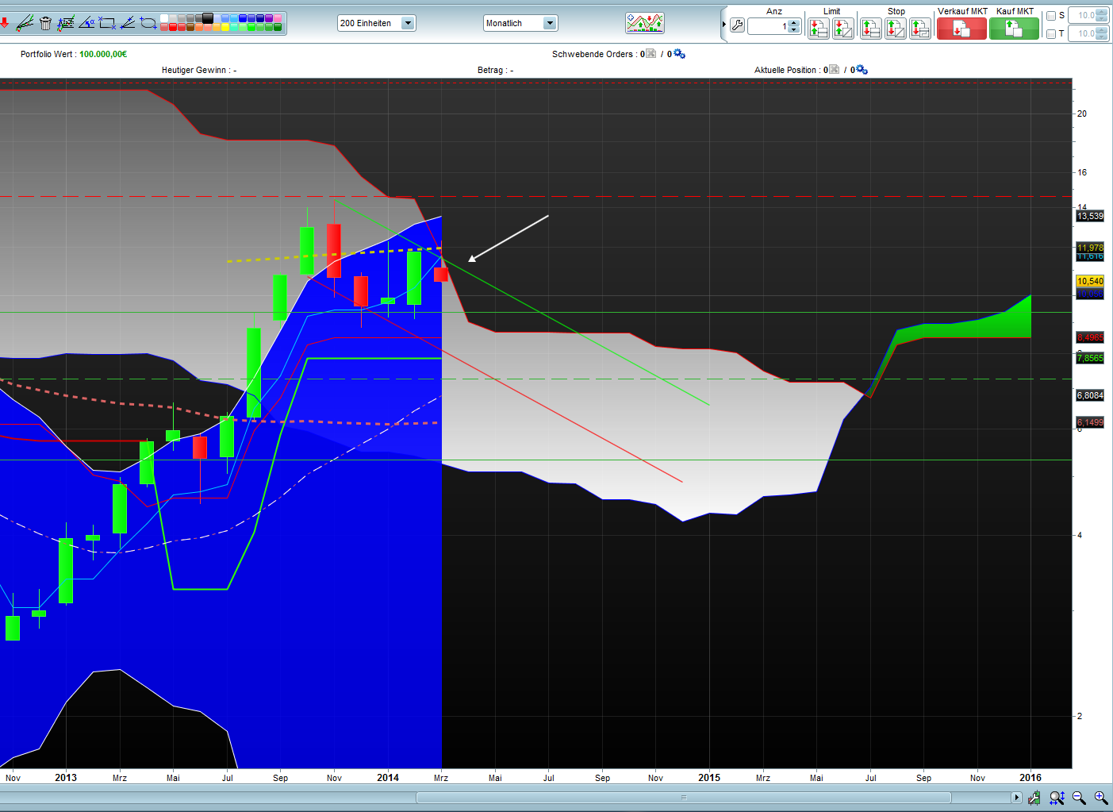
Task: Click the 2015 time axis label
Action: [709, 778]
